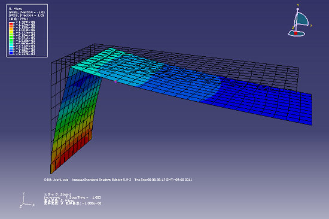Viewport: 329px width, 219px height.
Task: Click the compass teal sail plane
Action: click(303, 19)
